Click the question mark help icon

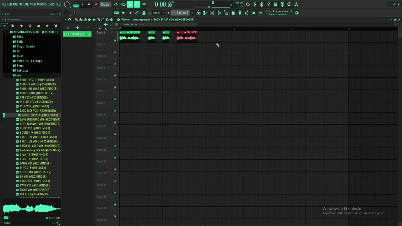[269, 4]
